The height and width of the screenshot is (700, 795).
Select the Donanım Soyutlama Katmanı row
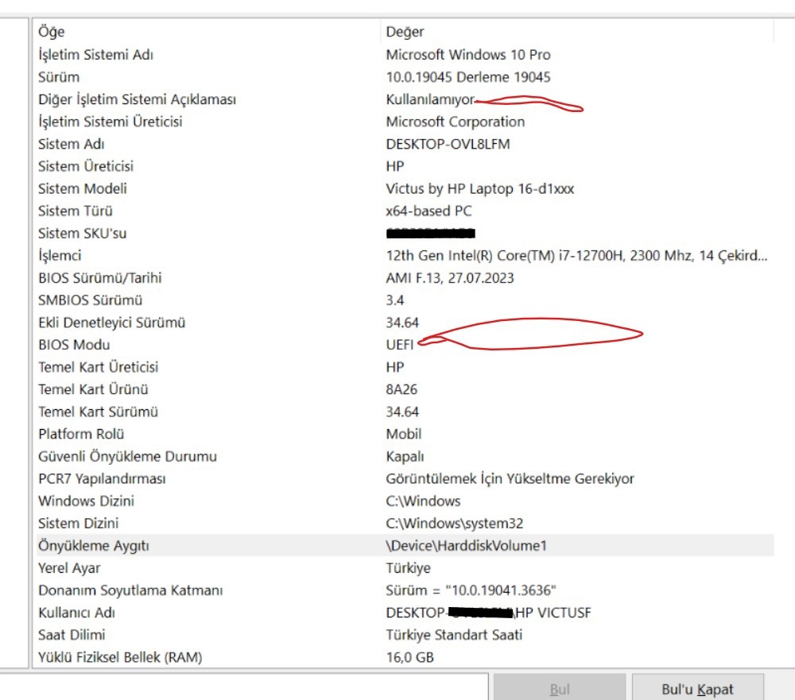131,590
